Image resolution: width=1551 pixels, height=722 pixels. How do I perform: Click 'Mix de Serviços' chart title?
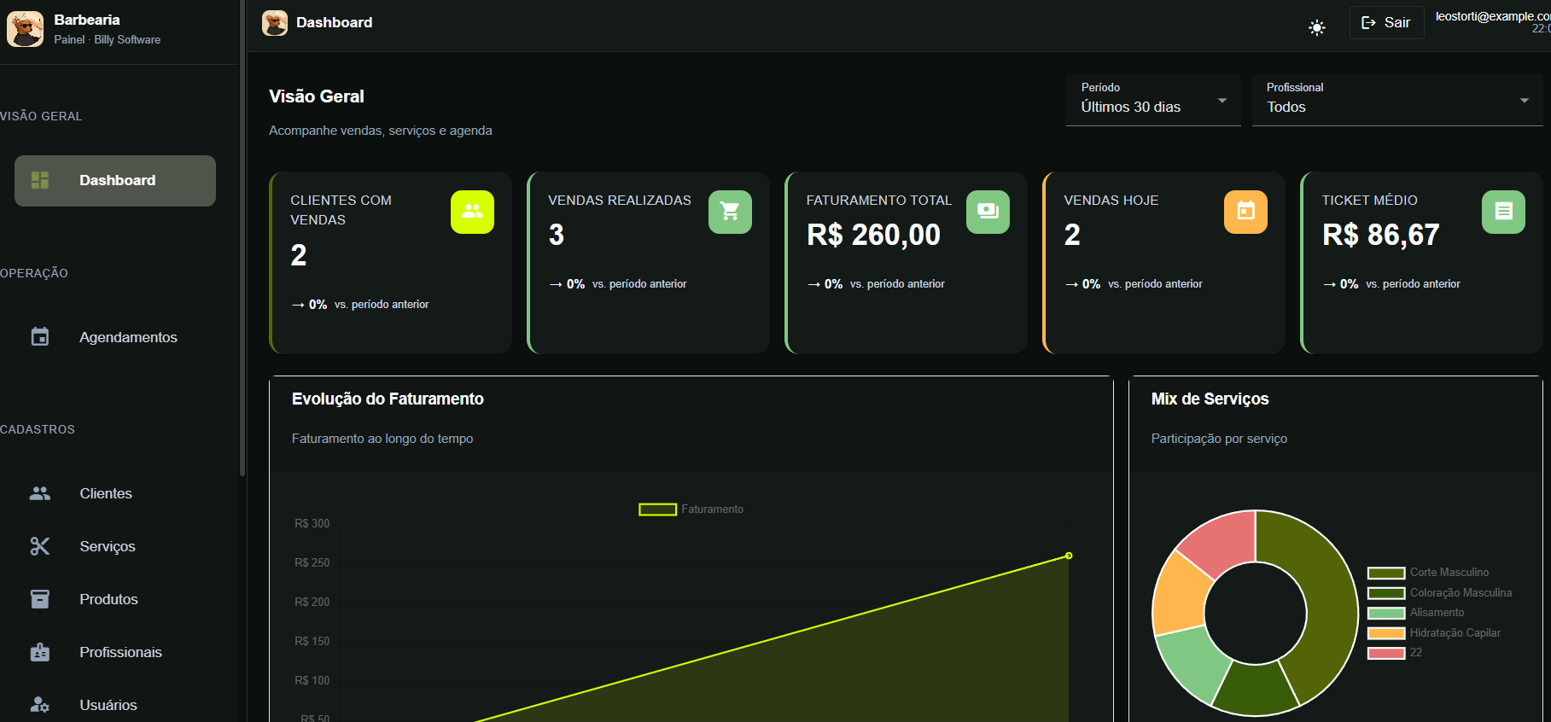click(1210, 399)
